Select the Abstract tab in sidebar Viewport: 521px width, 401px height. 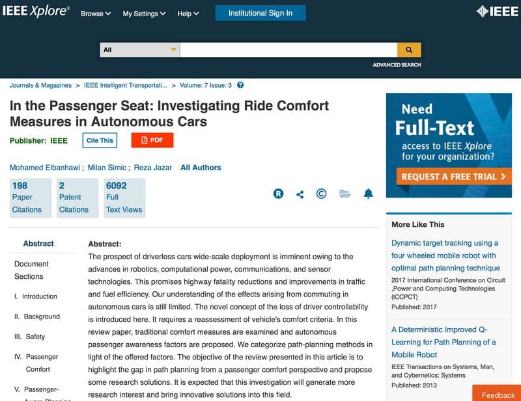pyautogui.click(x=38, y=243)
